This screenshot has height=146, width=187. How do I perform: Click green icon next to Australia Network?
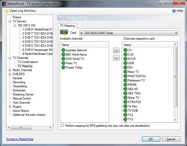coord(63,50)
